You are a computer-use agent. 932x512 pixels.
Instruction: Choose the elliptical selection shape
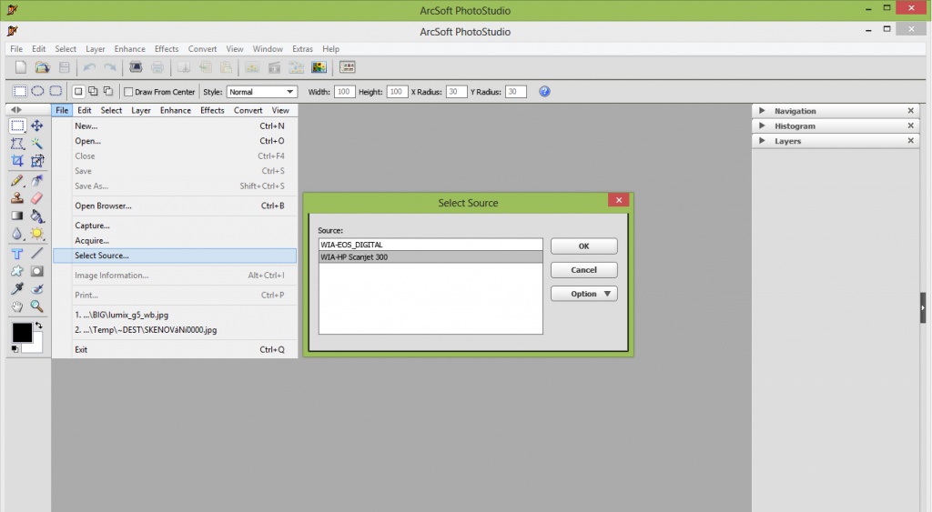coord(37,91)
